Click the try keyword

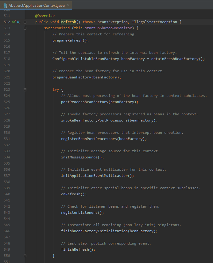[56, 90]
